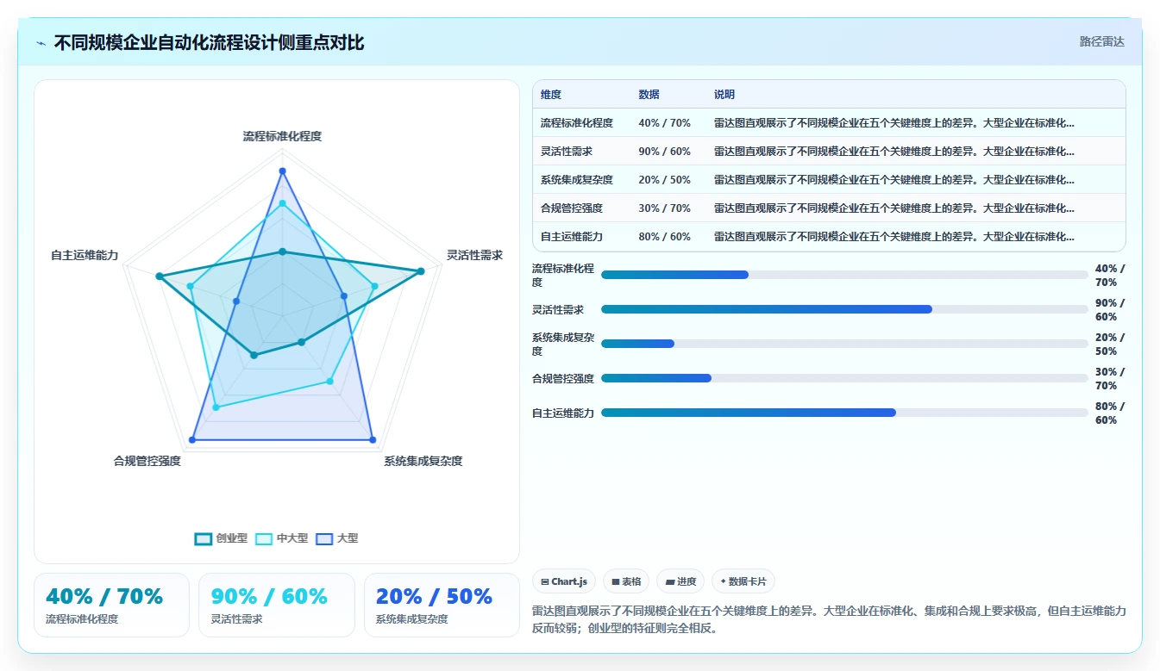1160x671 pixels.
Task: Click the 合规管控强度 progress bar
Action: pos(844,378)
